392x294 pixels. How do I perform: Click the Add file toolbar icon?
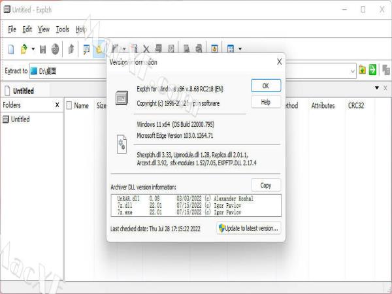pyautogui.click(x=134, y=49)
